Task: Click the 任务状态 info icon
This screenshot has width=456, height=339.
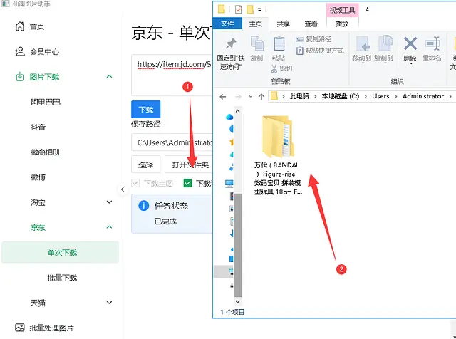Action: pos(144,206)
